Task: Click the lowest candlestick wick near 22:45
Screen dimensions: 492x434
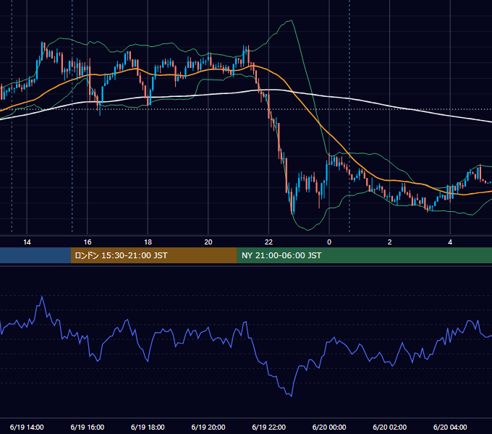Action: (x=292, y=213)
